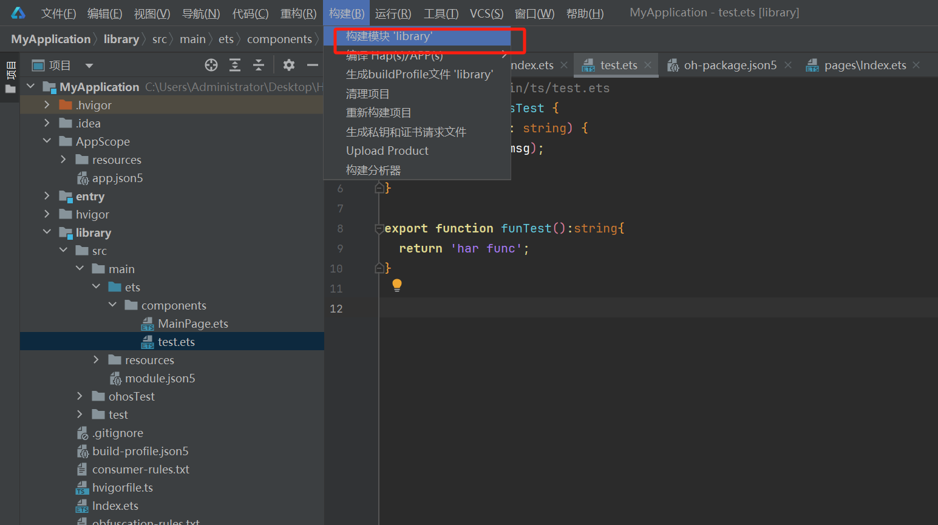Screen dimensions: 938x525
Task: Click the fold marker on line 8
Action: 379,229
